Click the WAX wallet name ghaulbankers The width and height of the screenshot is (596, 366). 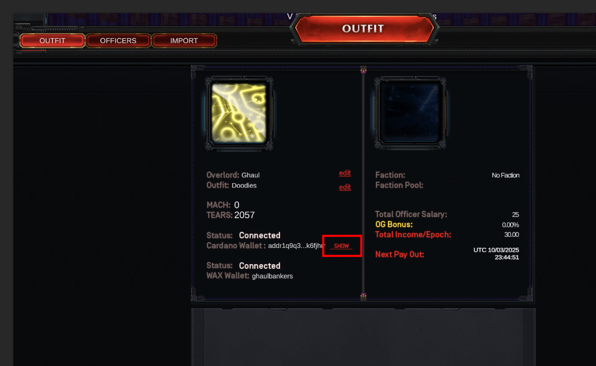point(272,276)
